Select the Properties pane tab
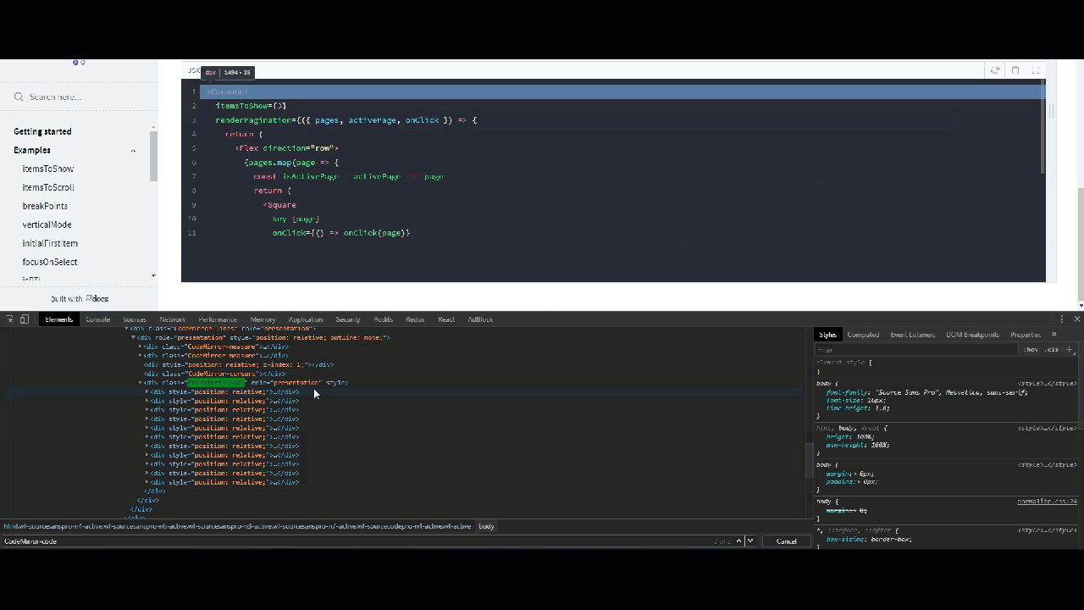This screenshot has height=610, width=1084. point(1026,335)
